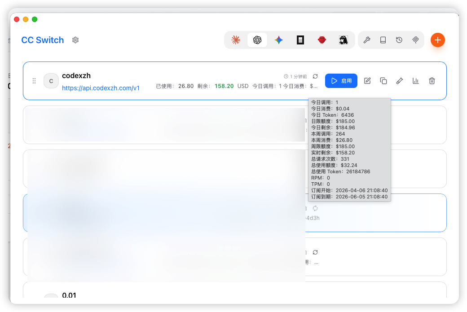Click 'RPM: 0' tooltip line
This screenshot has height=312, width=467.
pos(321,178)
